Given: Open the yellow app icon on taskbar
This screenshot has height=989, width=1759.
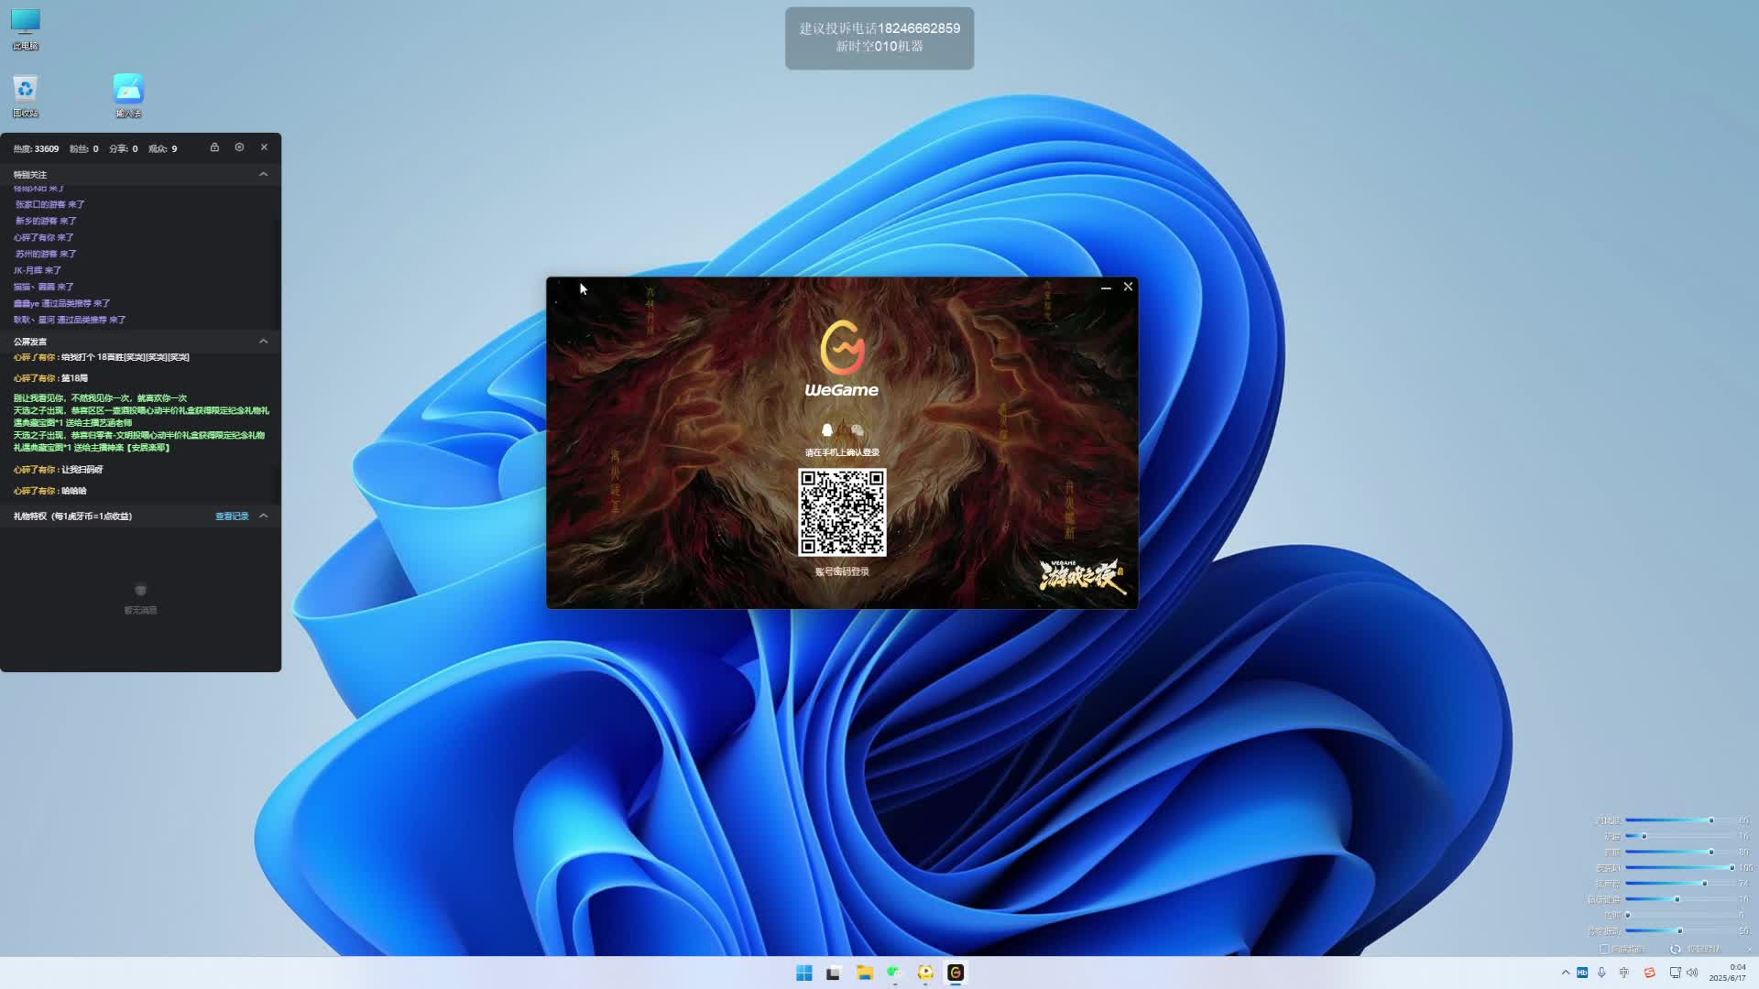Looking at the screenshot, I should coord(925,973).
